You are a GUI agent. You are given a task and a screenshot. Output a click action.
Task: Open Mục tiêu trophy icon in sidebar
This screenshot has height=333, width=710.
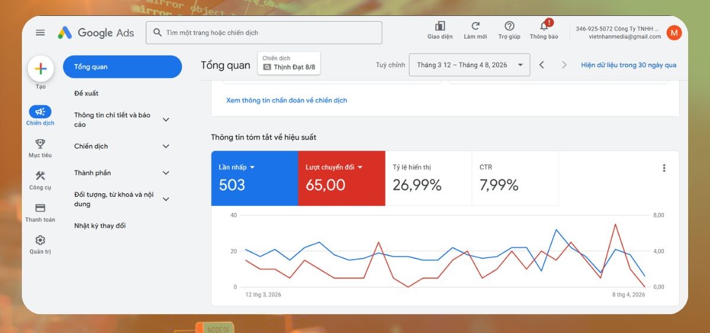tap(40, 144)
